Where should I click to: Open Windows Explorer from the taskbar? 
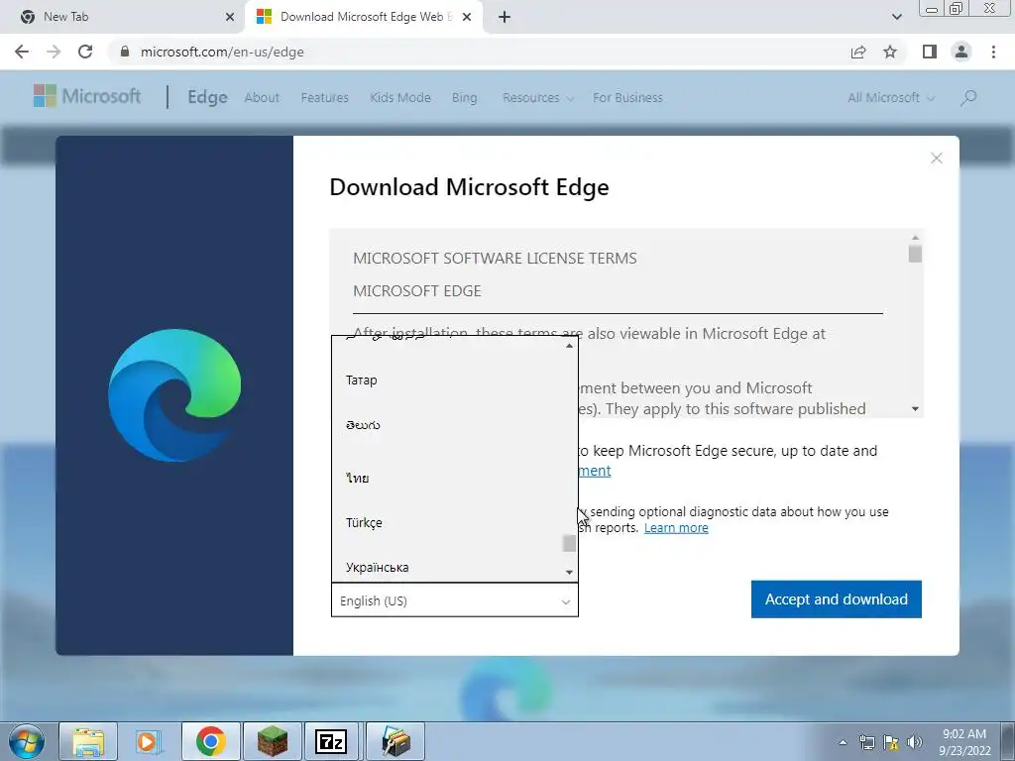point(88,741)
